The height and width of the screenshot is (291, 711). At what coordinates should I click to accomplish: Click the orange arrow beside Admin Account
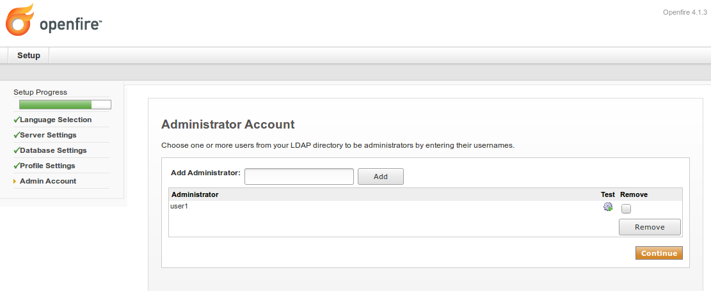(x=15, y=181)
